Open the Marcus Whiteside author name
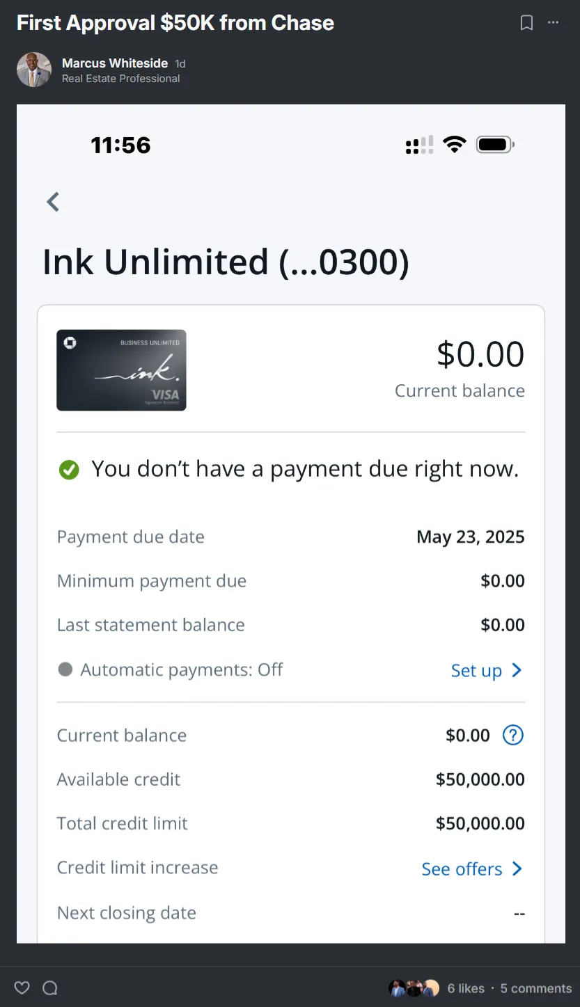Image resolution: width=580 pixels, height=1007 pixels. point(115,63)
